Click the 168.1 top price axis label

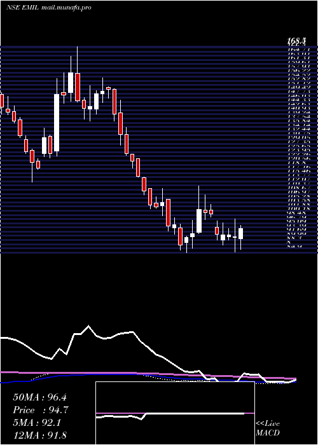(x=296, y=42)
